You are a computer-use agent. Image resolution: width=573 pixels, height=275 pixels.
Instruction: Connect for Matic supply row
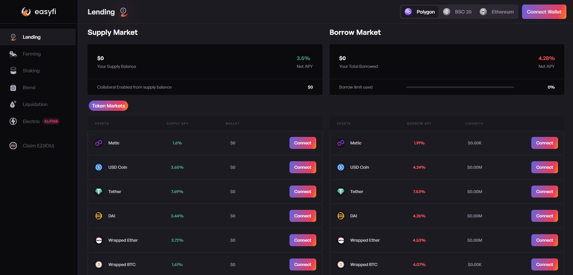[303, 143]
